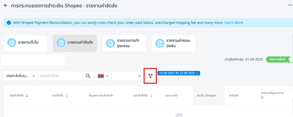This screenshot has width=293, height=117.
Task: Open the Thailand flag country dropdown
Action: 103,76
